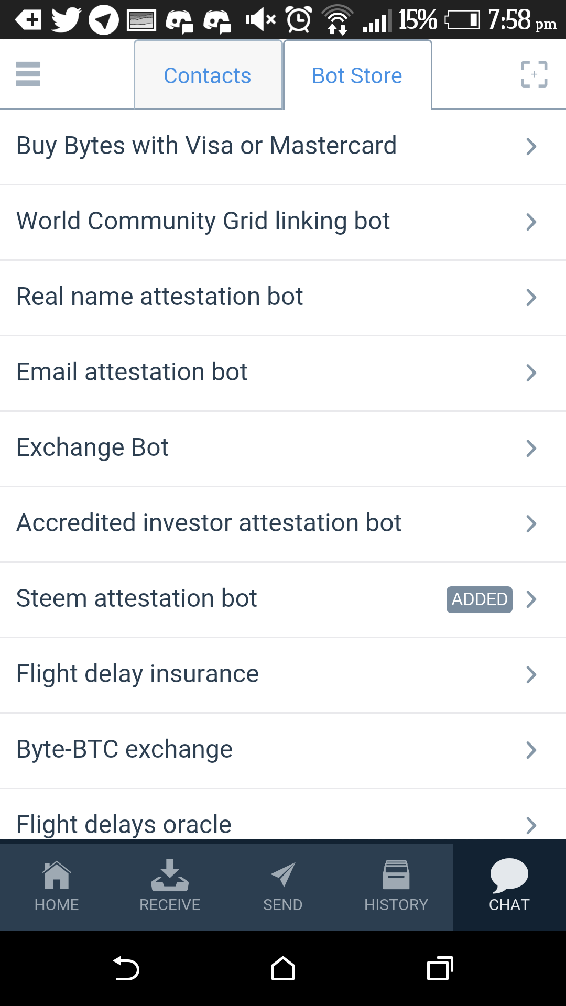
Task: Open the Receive icon
Action: click(x=170, y=876)
